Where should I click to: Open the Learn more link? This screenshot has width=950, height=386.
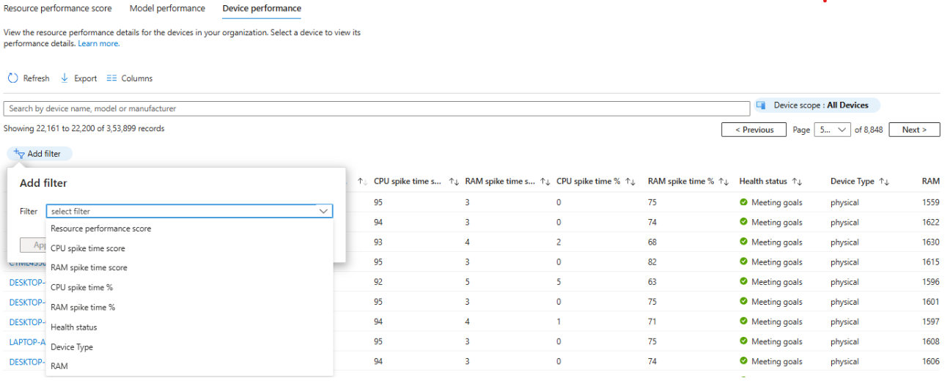click(98, 44)
